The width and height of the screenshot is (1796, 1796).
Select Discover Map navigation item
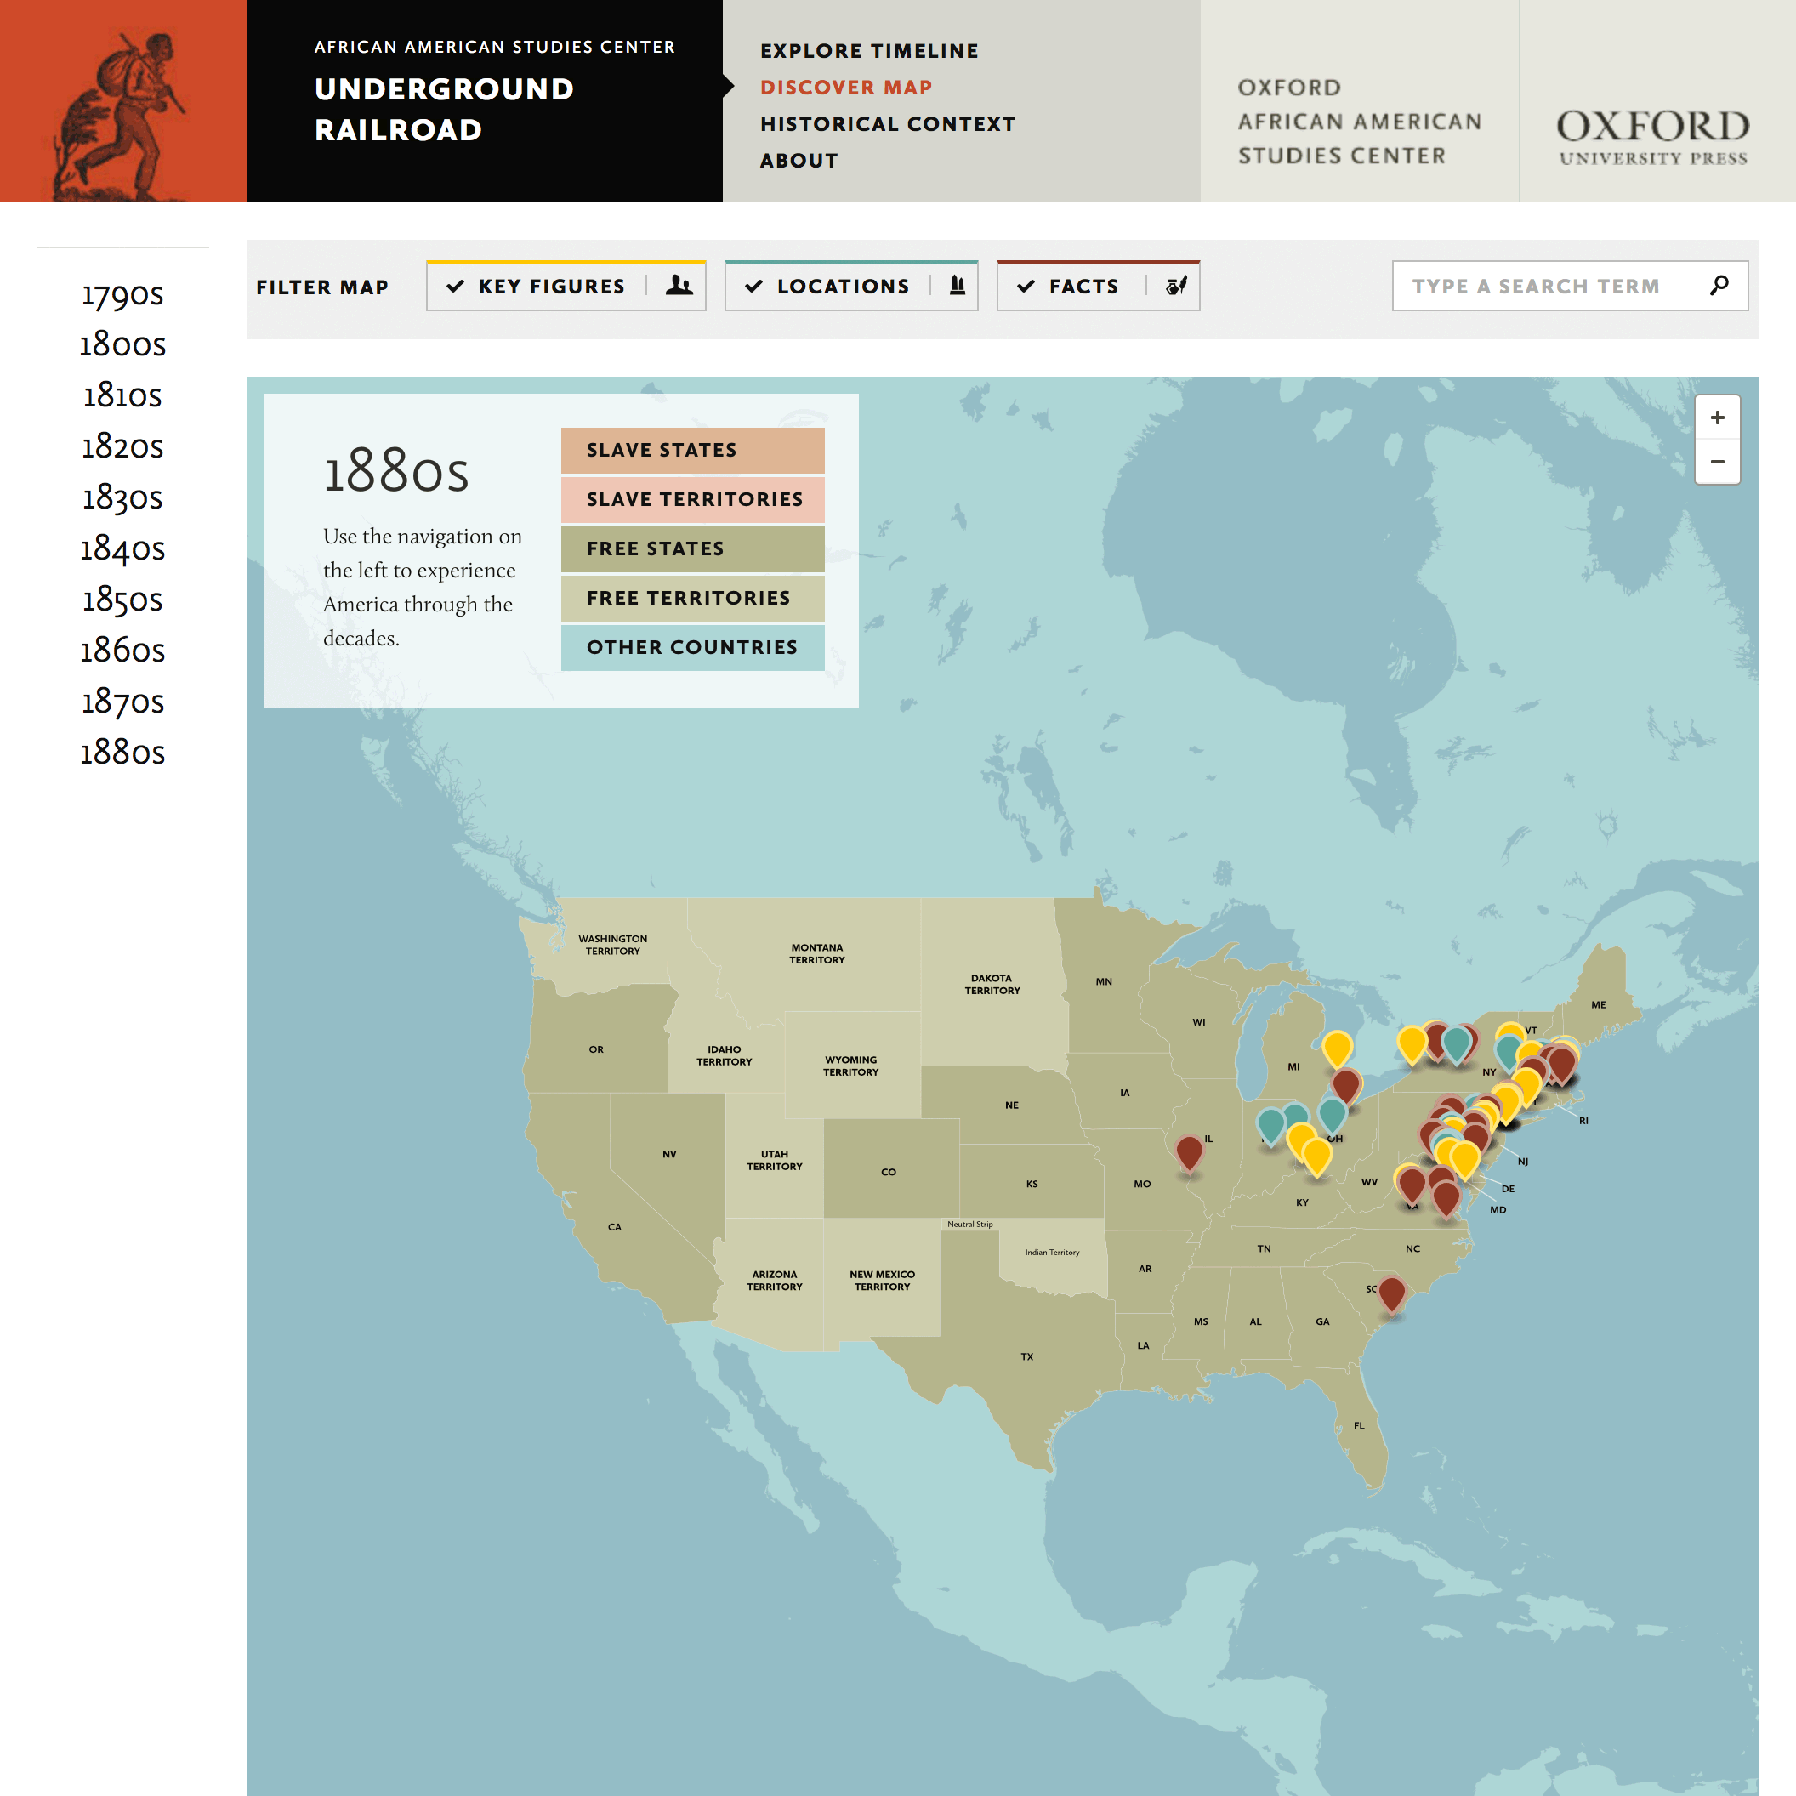(846, 88)
